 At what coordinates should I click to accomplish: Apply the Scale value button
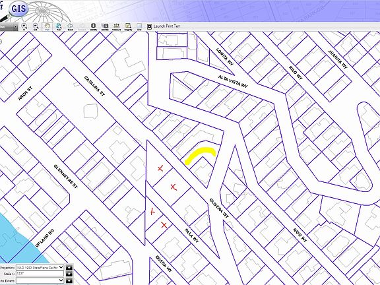[69, 274]
